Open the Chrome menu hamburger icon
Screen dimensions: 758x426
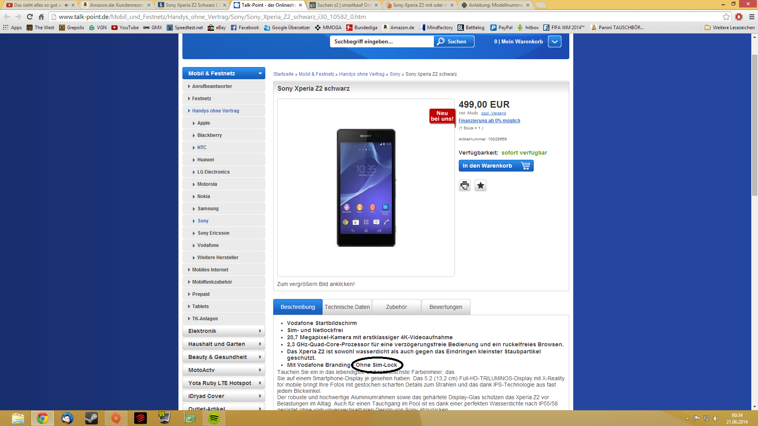point(752,17)
